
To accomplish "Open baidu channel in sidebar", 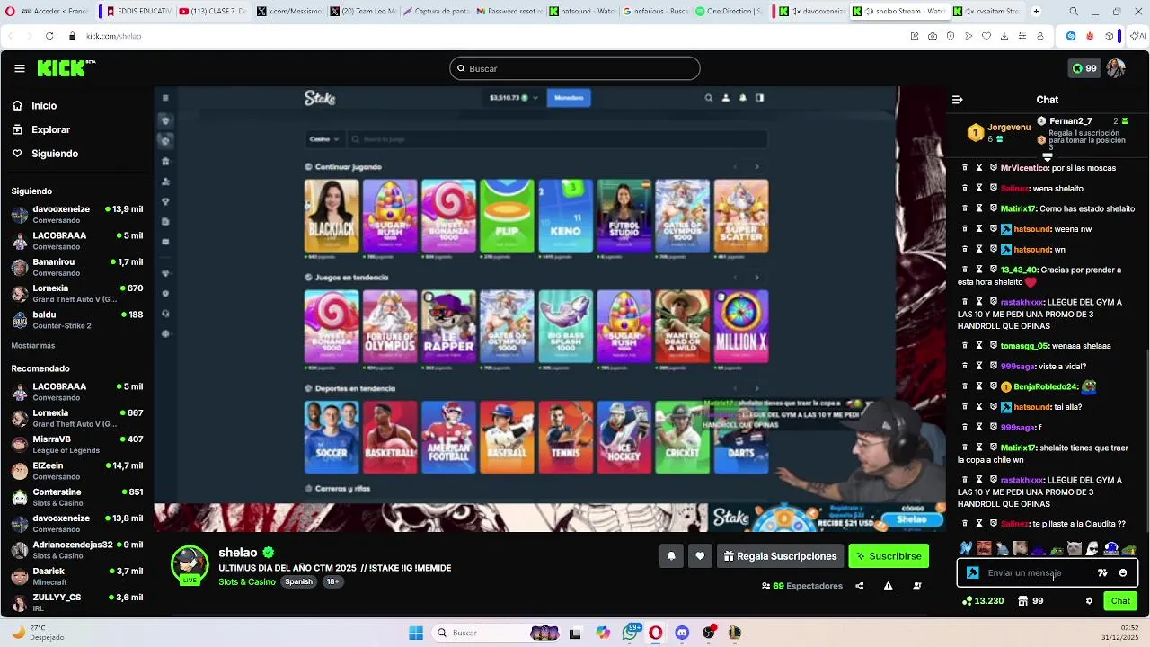I will click(77, 320).
